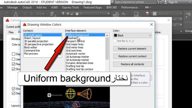This screenshot has width=192, height=108.
Task: Select Grid axis lines element
Action: [73, 51]
